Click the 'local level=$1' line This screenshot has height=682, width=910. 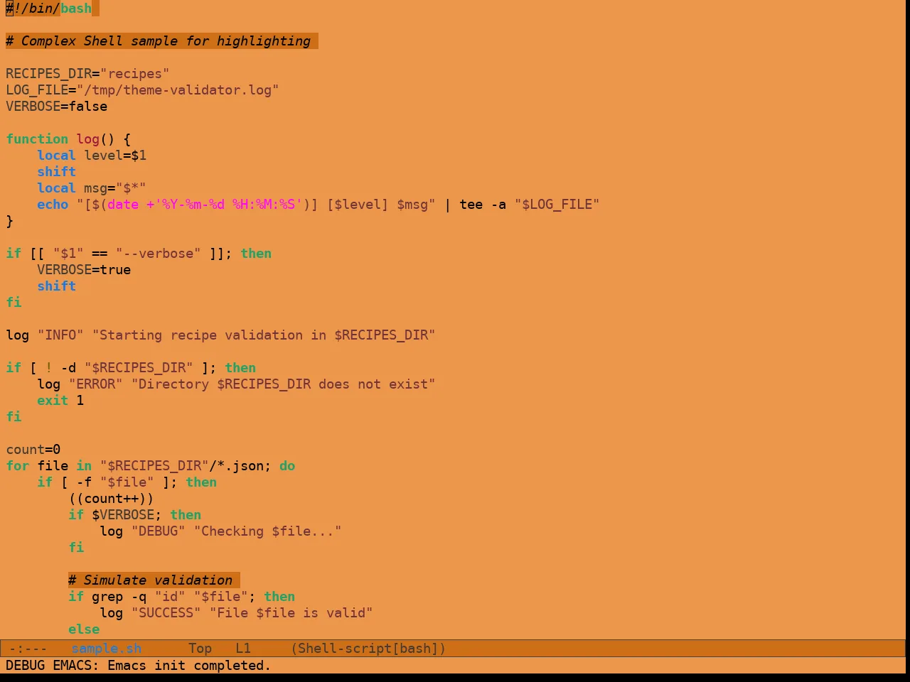pos(92,156)
